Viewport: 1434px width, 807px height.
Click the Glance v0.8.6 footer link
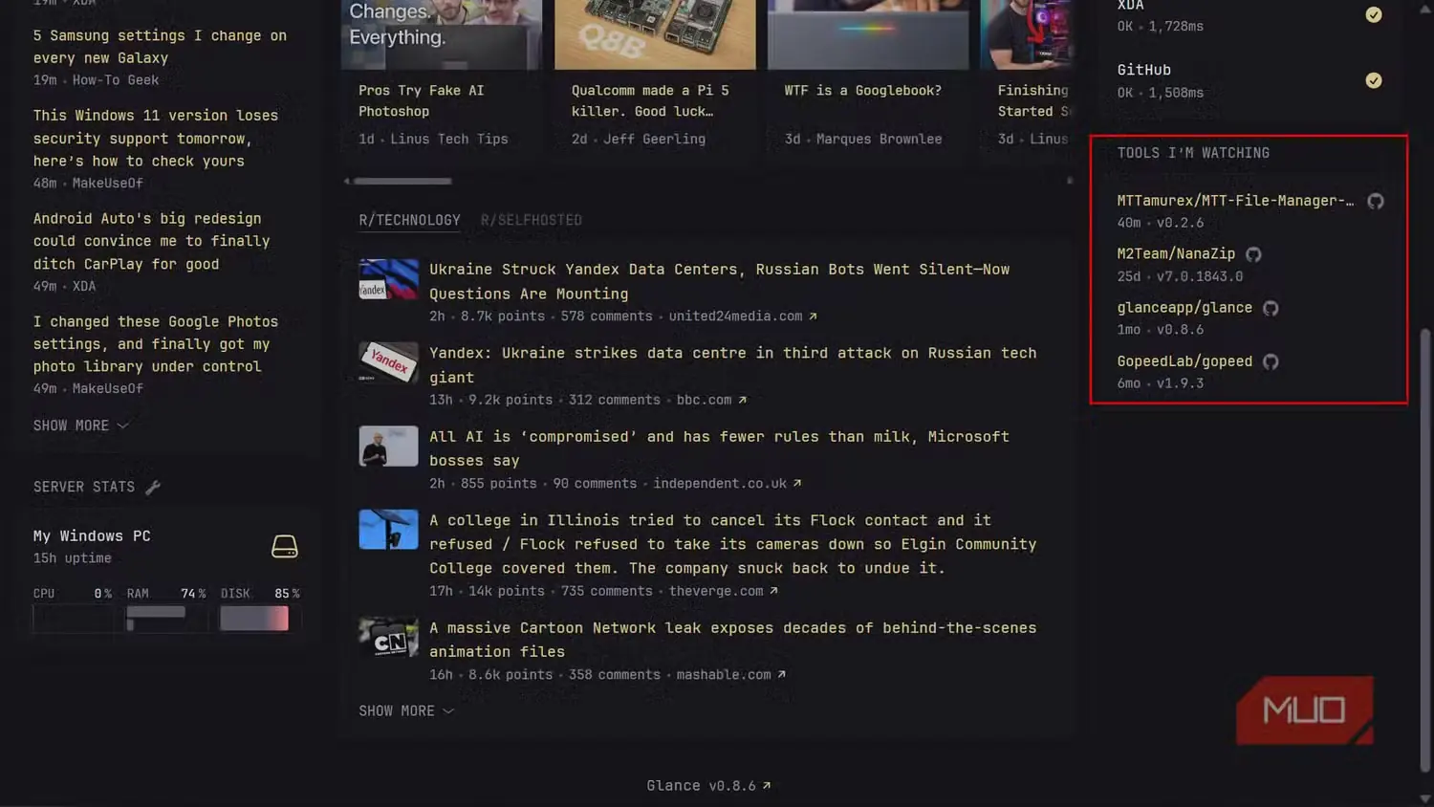point(701,786)
